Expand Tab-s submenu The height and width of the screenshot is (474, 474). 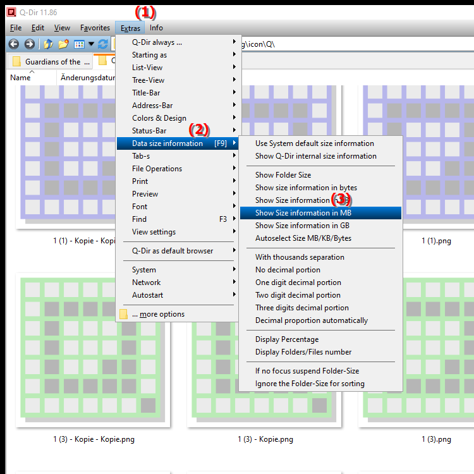tap(178, 156)
